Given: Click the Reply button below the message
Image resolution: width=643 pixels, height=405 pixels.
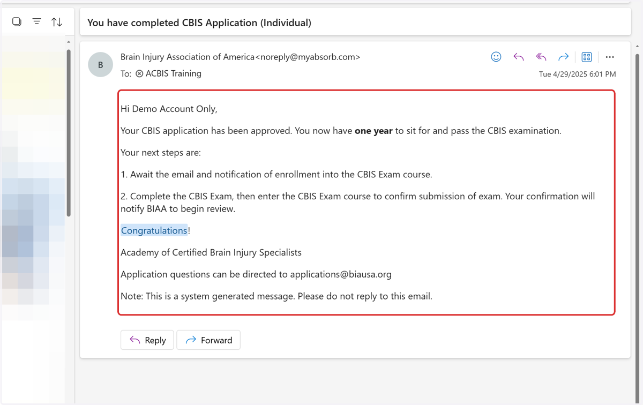Looking at the screenshot, I should (x=147, y=340).
